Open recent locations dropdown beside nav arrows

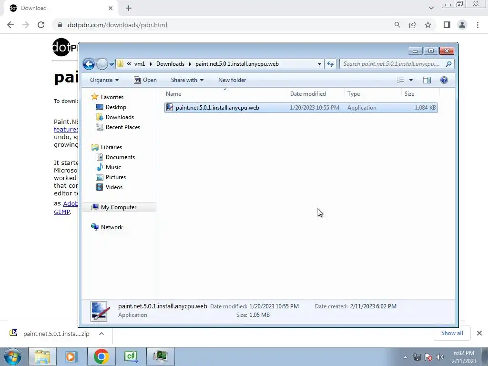[112, 64]
